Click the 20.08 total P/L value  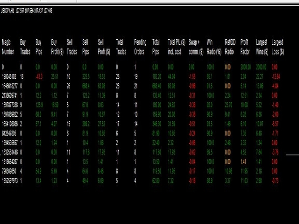pos(171,114)
